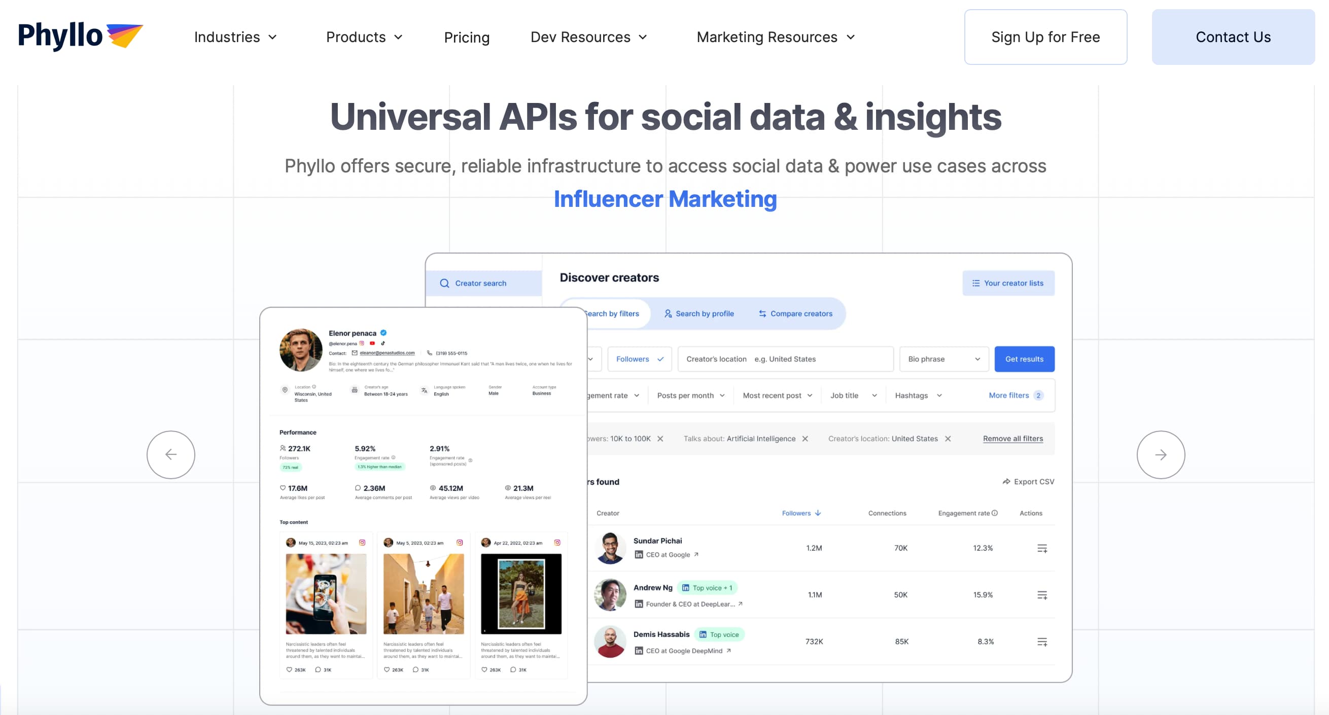Click the Influencer Marketing heading text

coord(665,199)
